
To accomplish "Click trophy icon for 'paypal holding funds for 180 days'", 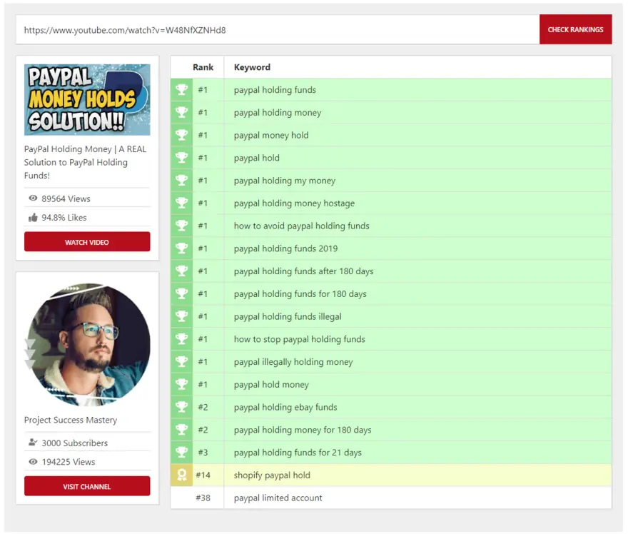I will point(181,293).
